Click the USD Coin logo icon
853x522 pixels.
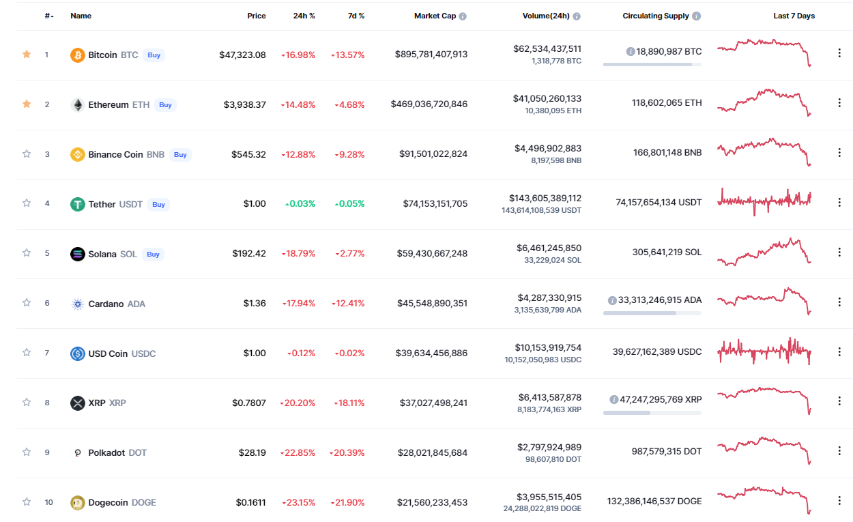[78, 353]
